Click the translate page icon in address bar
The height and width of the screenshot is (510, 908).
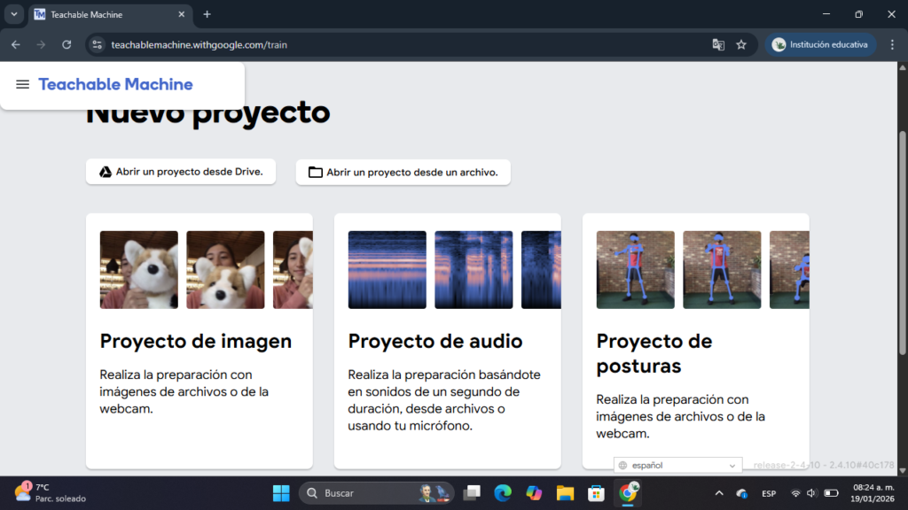click(718, 44)
